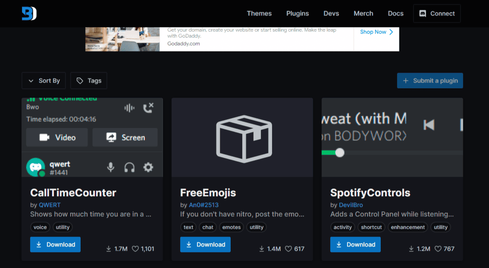This screenshot has width=489, height=268.
Task: Click the noise suppression waveform icon
Action: pos(129,108)
